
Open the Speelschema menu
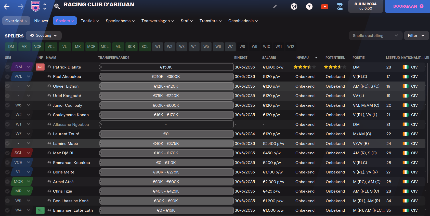tap(120, 21)
